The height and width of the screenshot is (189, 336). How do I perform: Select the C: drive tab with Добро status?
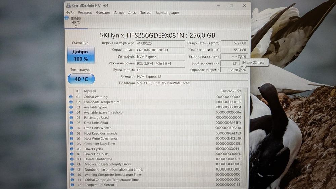(76, 22)
